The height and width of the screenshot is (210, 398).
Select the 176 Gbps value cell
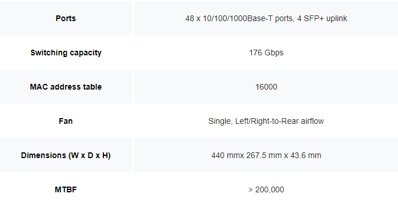click(266, 52)
